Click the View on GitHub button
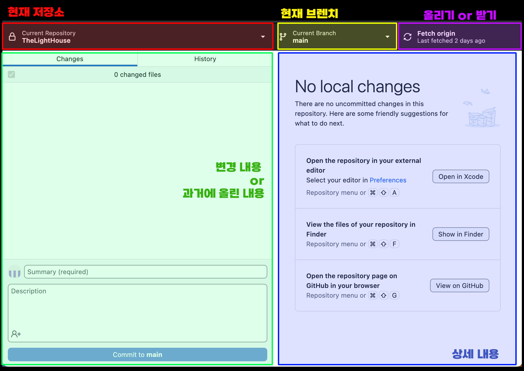The width and height of the screenshot is (524, 371). 459,286
